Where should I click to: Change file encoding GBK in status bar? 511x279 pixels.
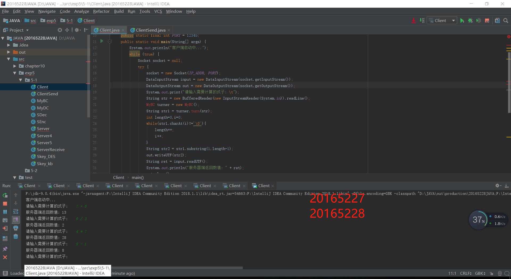click(x=480, y=273)
